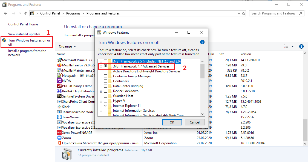Open the view options dropdown arrow
308x162 pixels.
click(x=292, y=46)
